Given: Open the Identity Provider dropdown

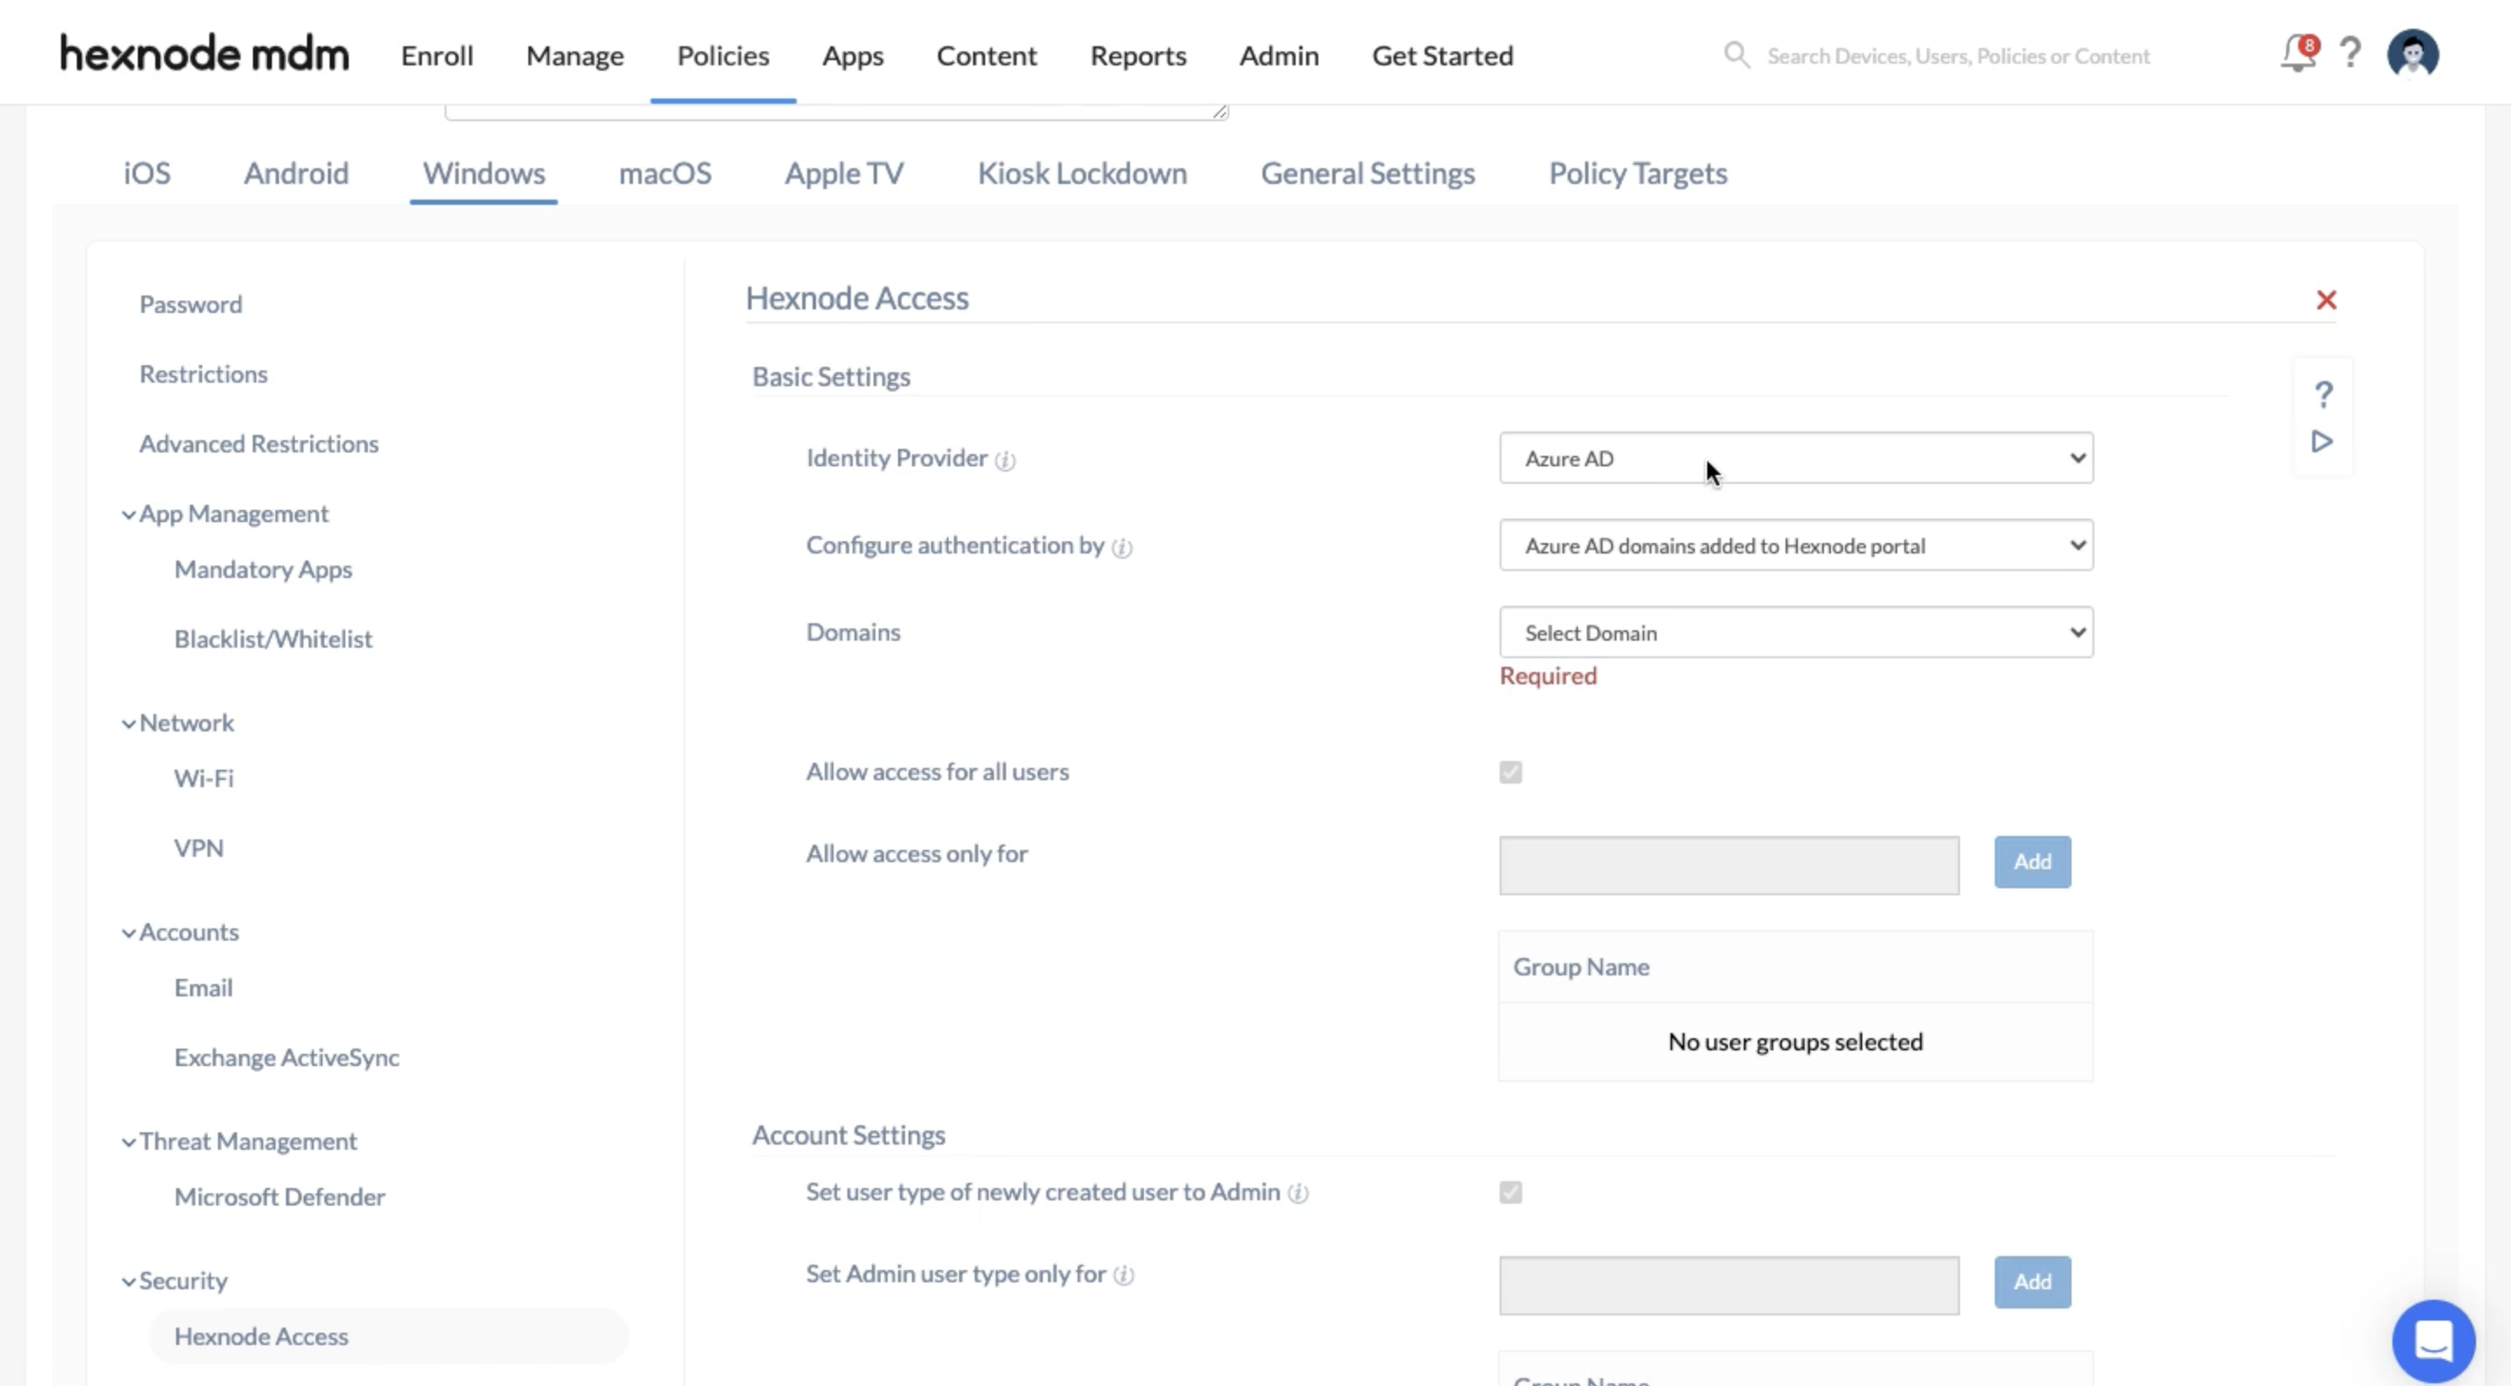Looking at the screenshot, I should pos(1795,459).
